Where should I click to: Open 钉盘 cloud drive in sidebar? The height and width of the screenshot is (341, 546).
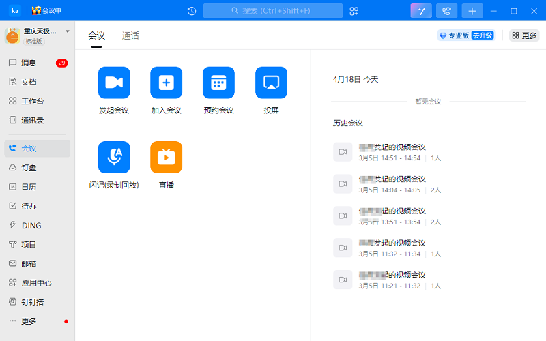click(x=38, y=168)
